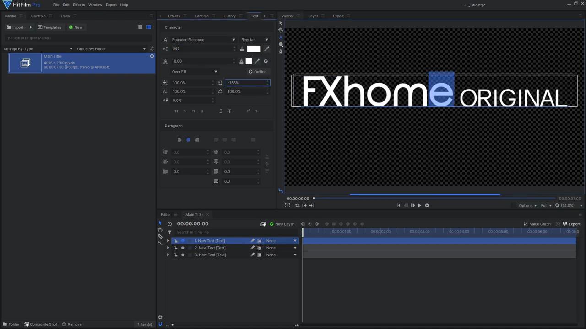Image resolution: width=586 pixels, height=329 pixels.
Task: Switch to the Controls tab
Action: point(38,16)
